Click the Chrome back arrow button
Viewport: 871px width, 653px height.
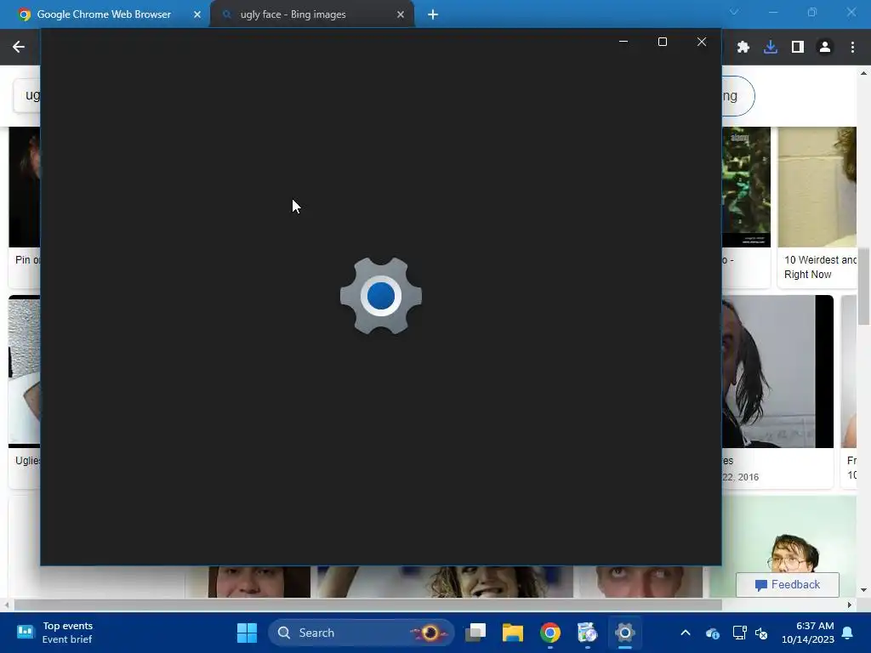coord(19,48)
